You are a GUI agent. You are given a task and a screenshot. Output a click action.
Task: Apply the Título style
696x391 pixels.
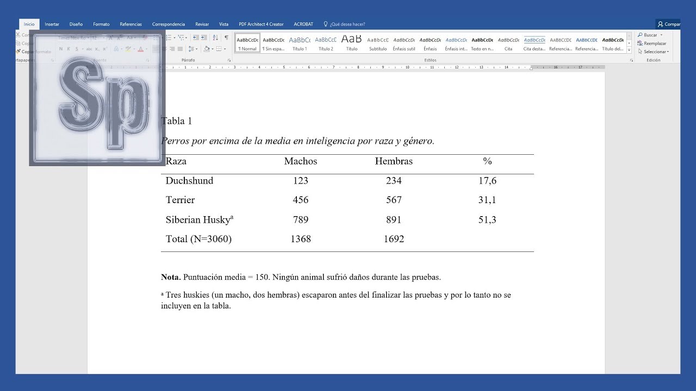[352, 43]
